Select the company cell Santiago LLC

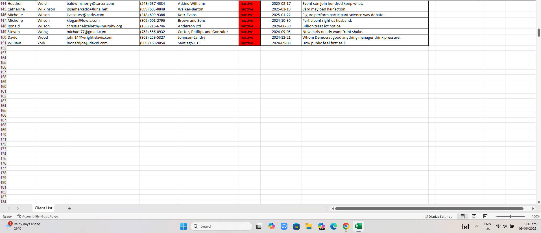208,43
